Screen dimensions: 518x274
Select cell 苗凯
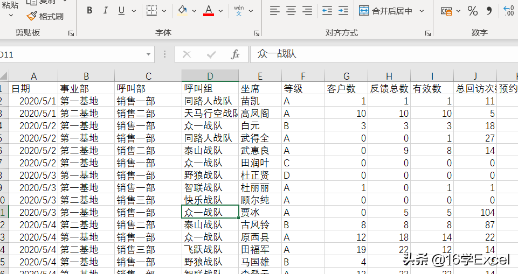tap(260, 101)
